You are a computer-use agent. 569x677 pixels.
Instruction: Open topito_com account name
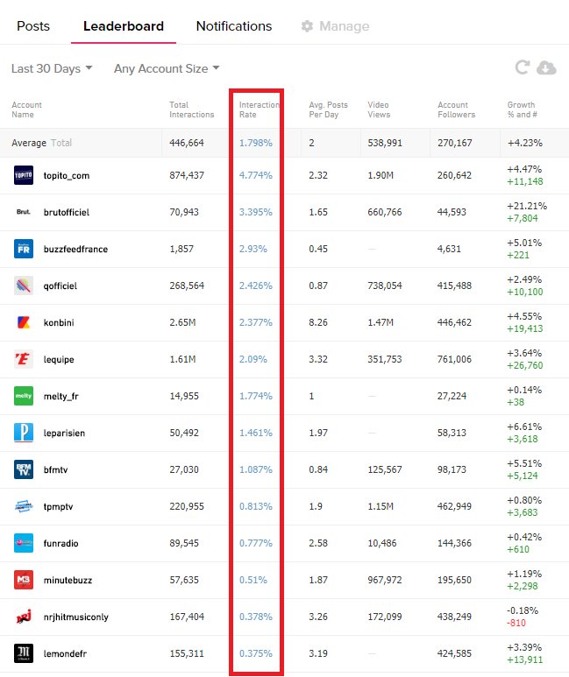67,176
